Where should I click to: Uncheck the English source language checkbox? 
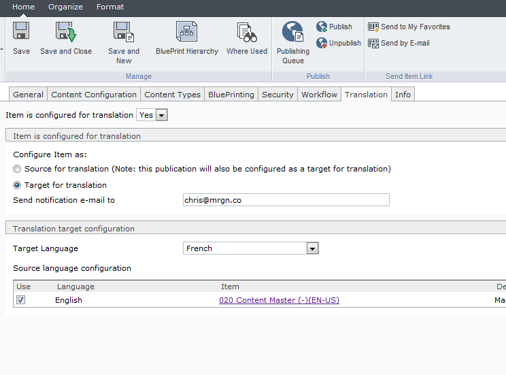(20, 300)
